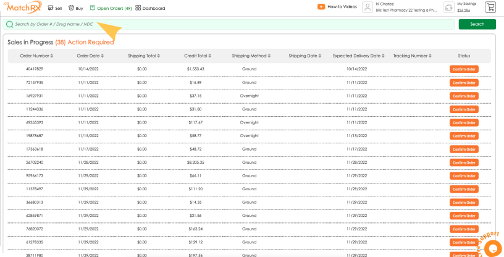Open the Open Orders (49) tab
The width and height of the screenshot is (504, 257).
111,8
